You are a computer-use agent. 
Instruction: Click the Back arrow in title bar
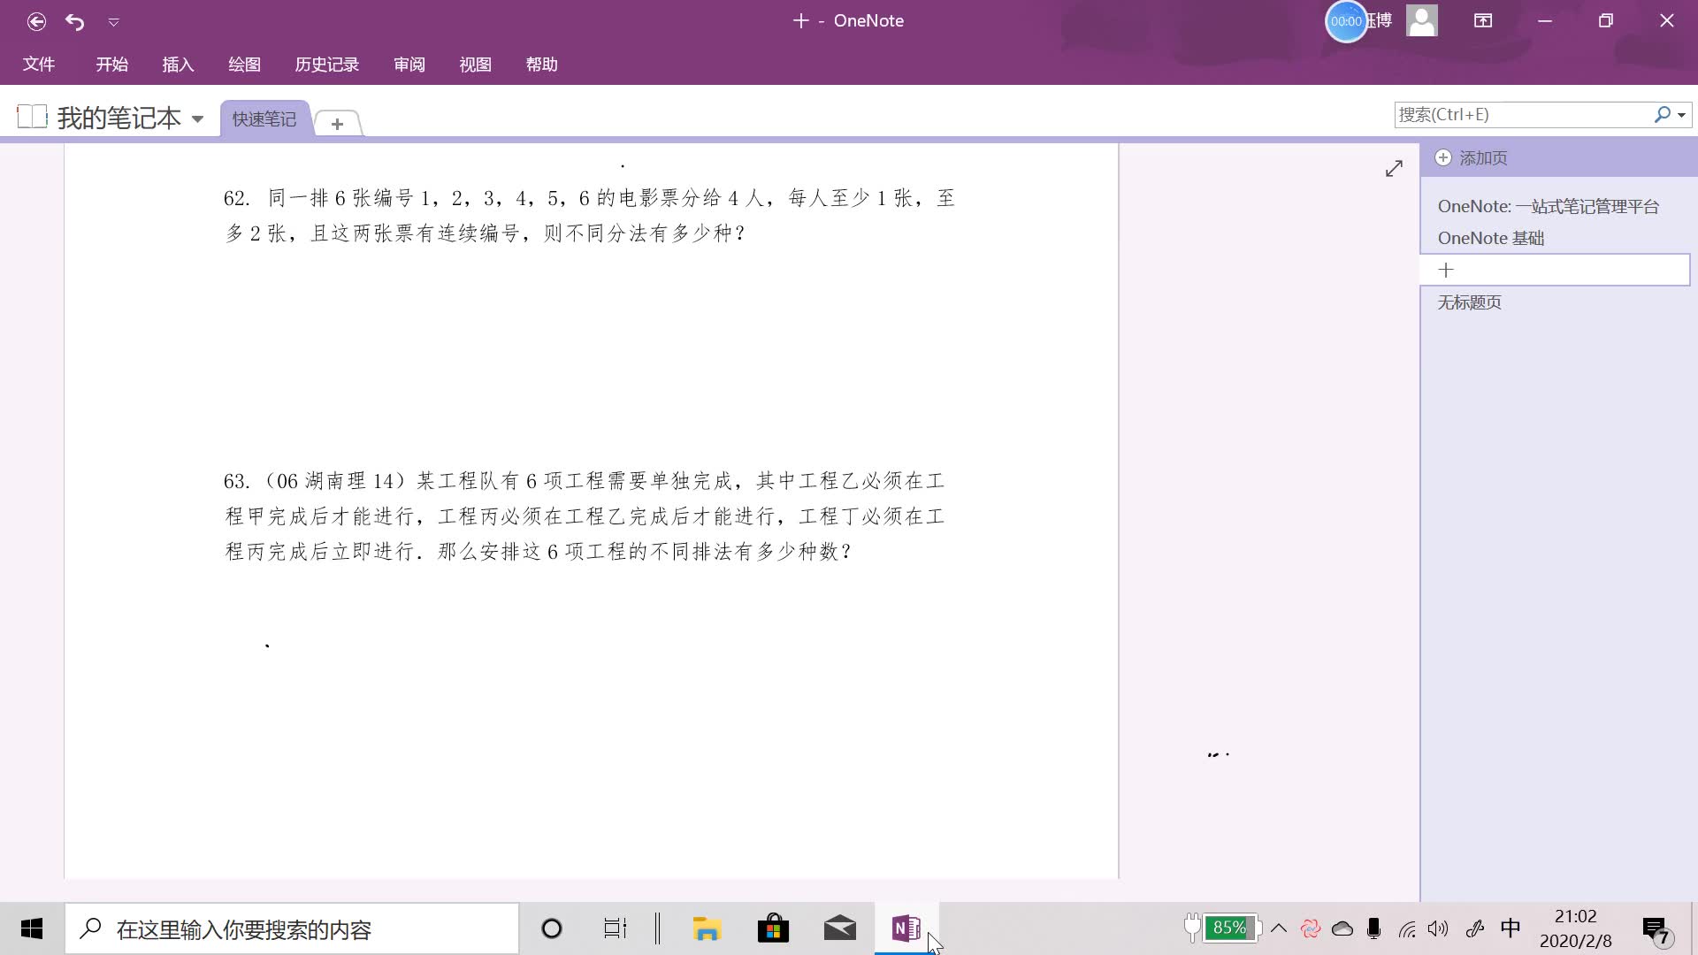[36, 21]
